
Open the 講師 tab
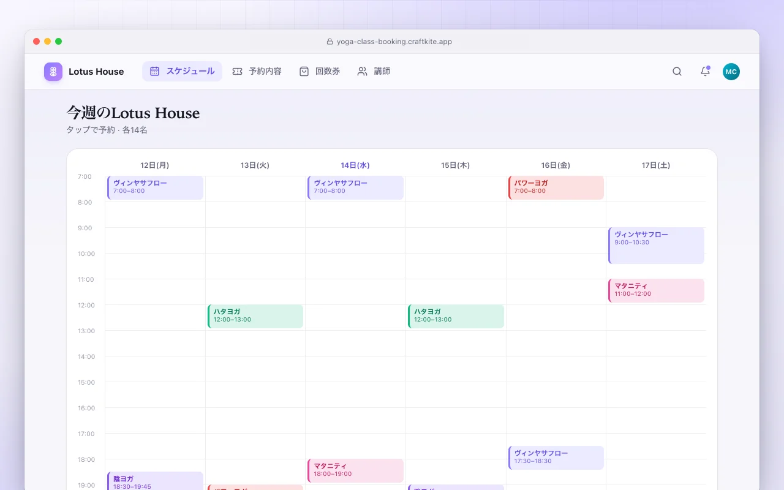coord(374,72)
